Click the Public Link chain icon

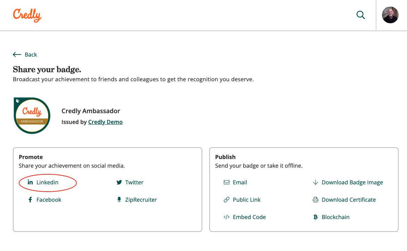pyautogui.click(x=227, y=200)
